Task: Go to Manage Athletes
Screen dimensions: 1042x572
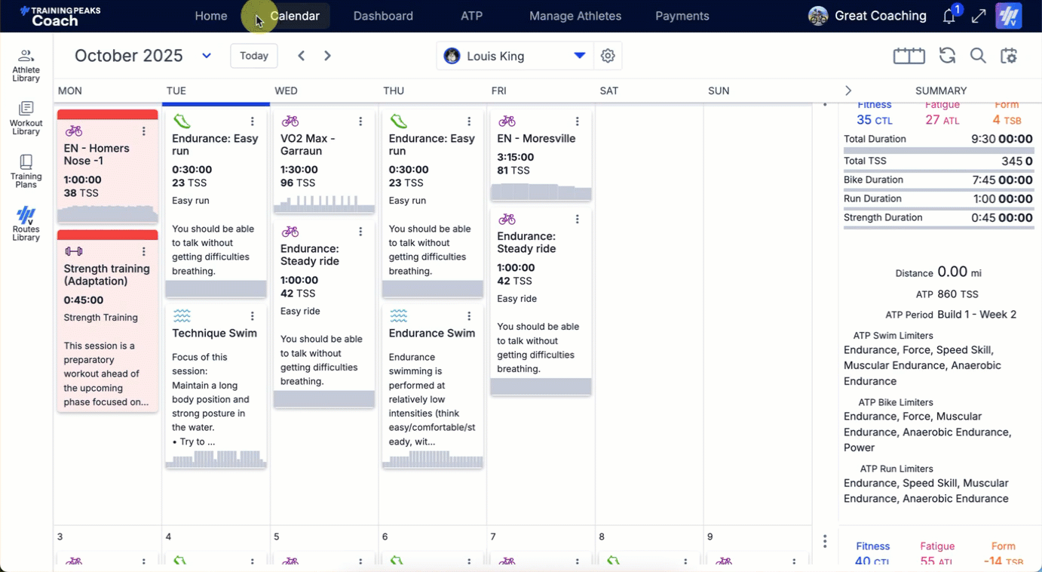Action: click(x=575, y=16)
